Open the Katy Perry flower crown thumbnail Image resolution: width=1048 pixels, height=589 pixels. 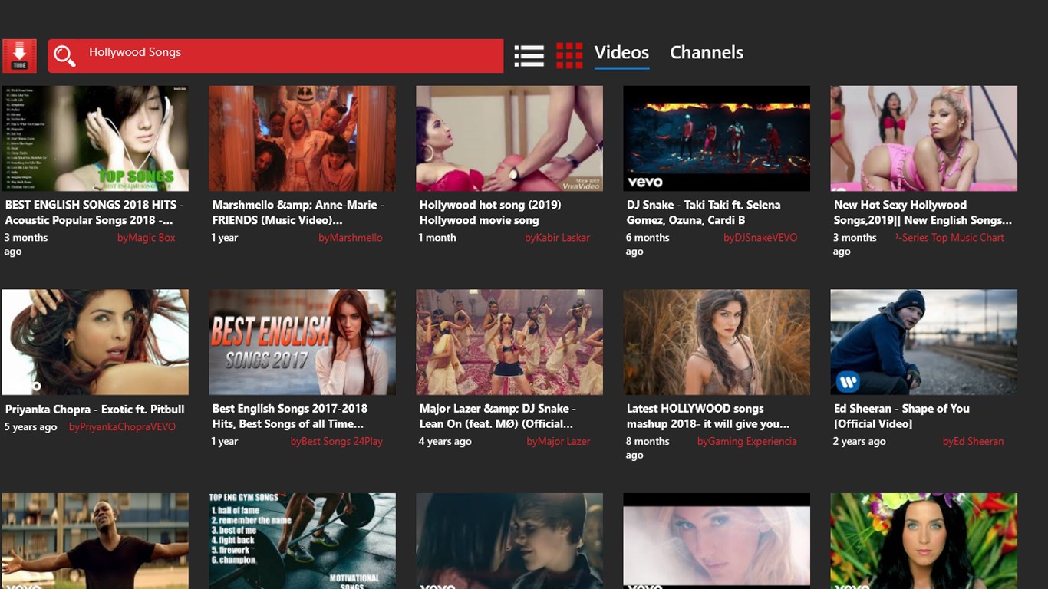click(x=924, y=541)
